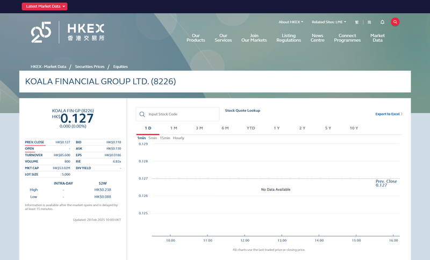Screen dimensions: 430x260
Task: Open News Centre menu
Action: point(318,38)
